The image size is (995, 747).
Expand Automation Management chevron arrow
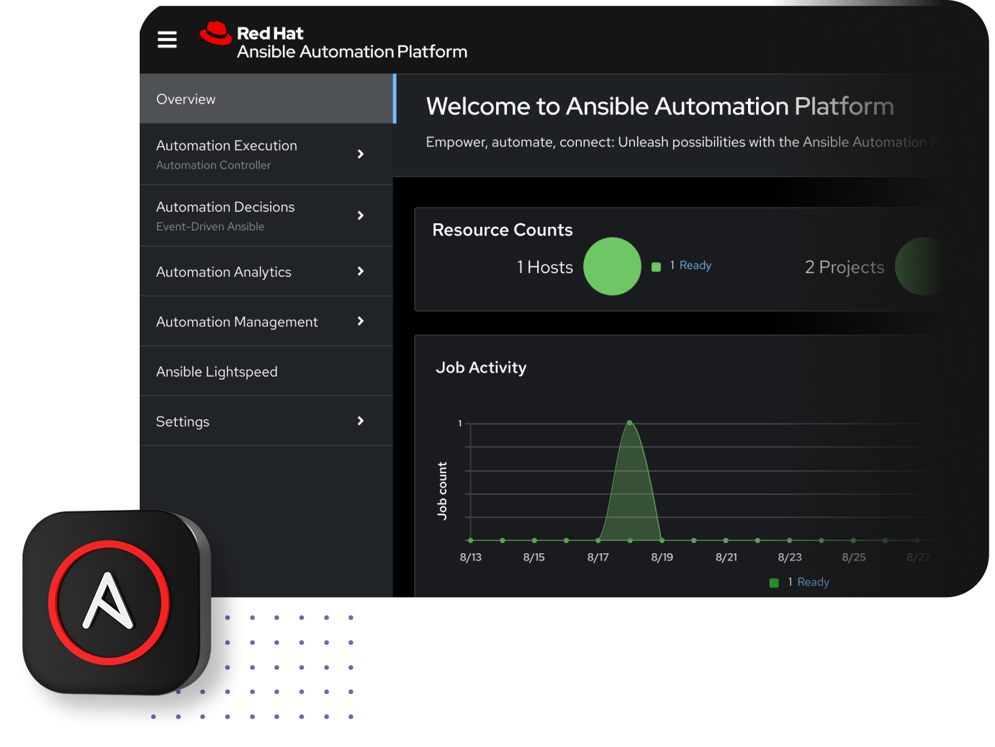coord(361,321)
